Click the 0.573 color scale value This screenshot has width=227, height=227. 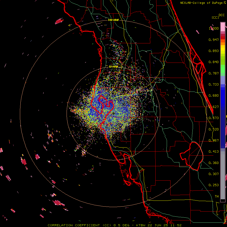[x=214, y=118]
